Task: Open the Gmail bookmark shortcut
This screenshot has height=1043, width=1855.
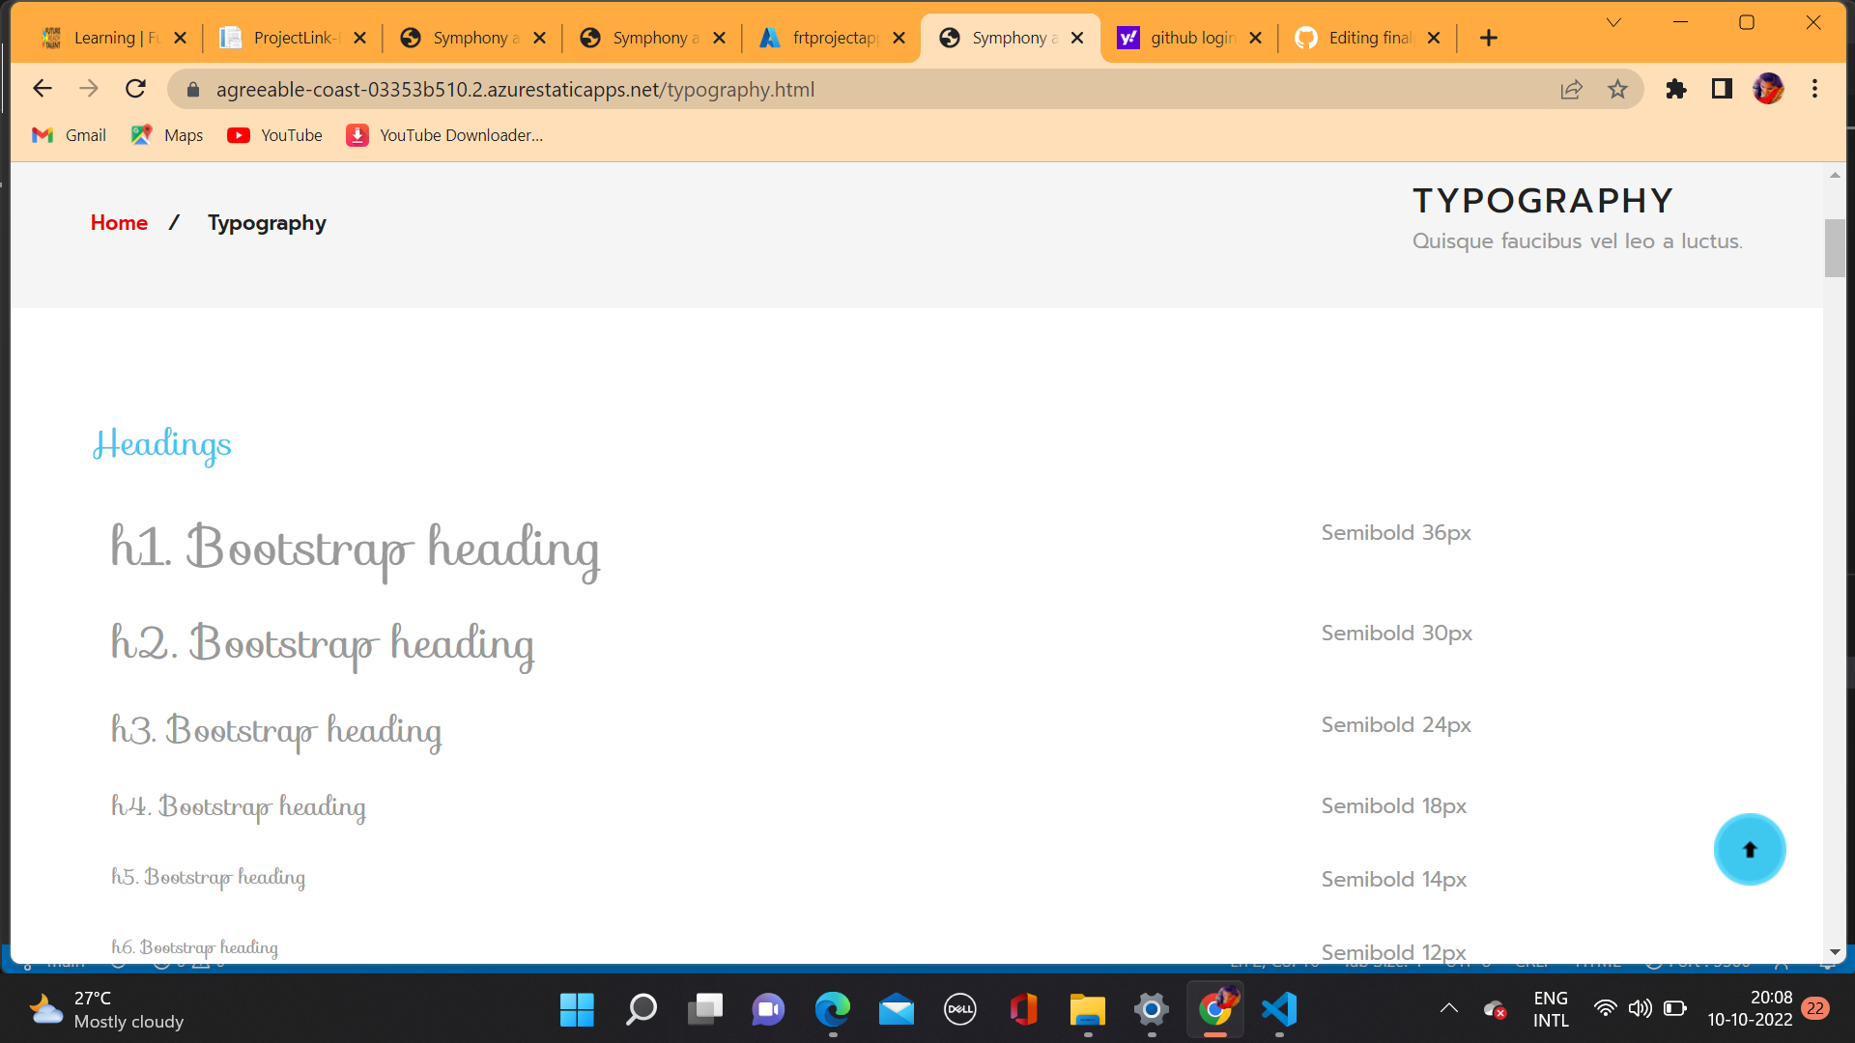Action: [68, 135]
